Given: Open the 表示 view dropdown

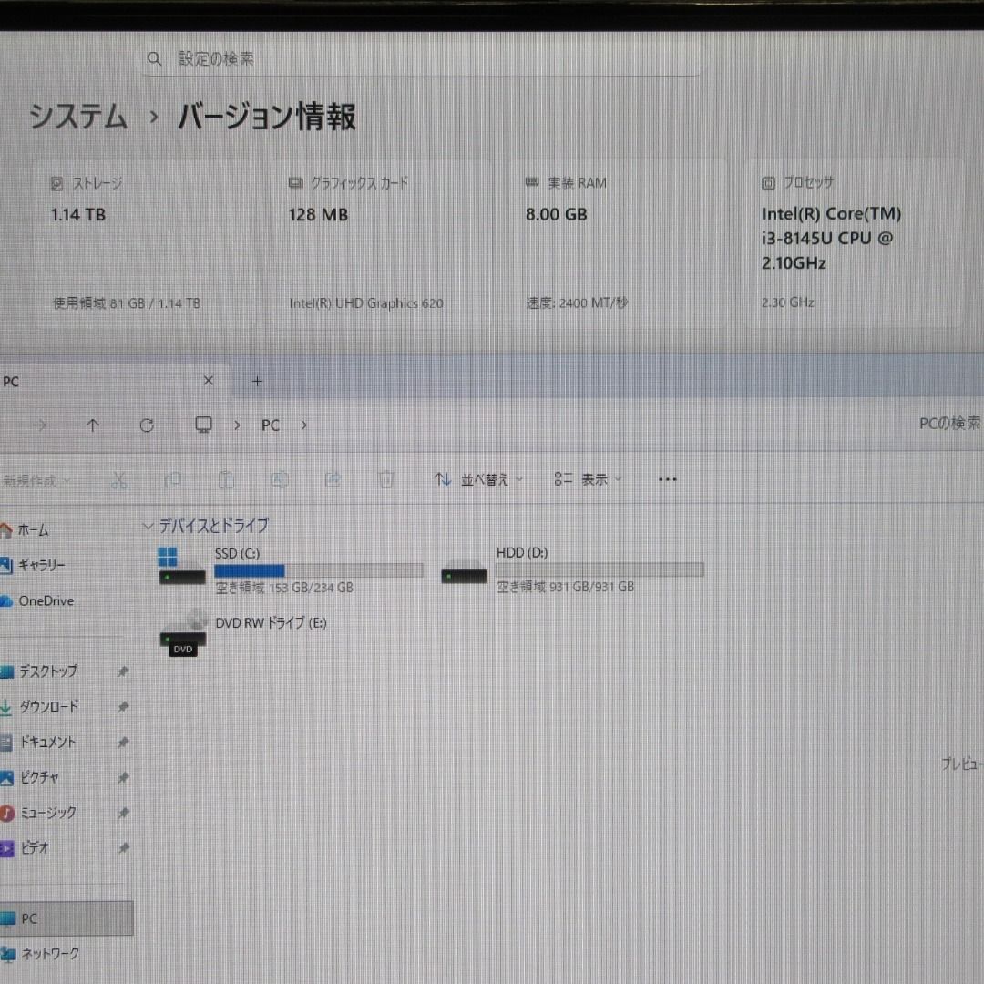Looking at the screenshot, I should tap(589, 479).
